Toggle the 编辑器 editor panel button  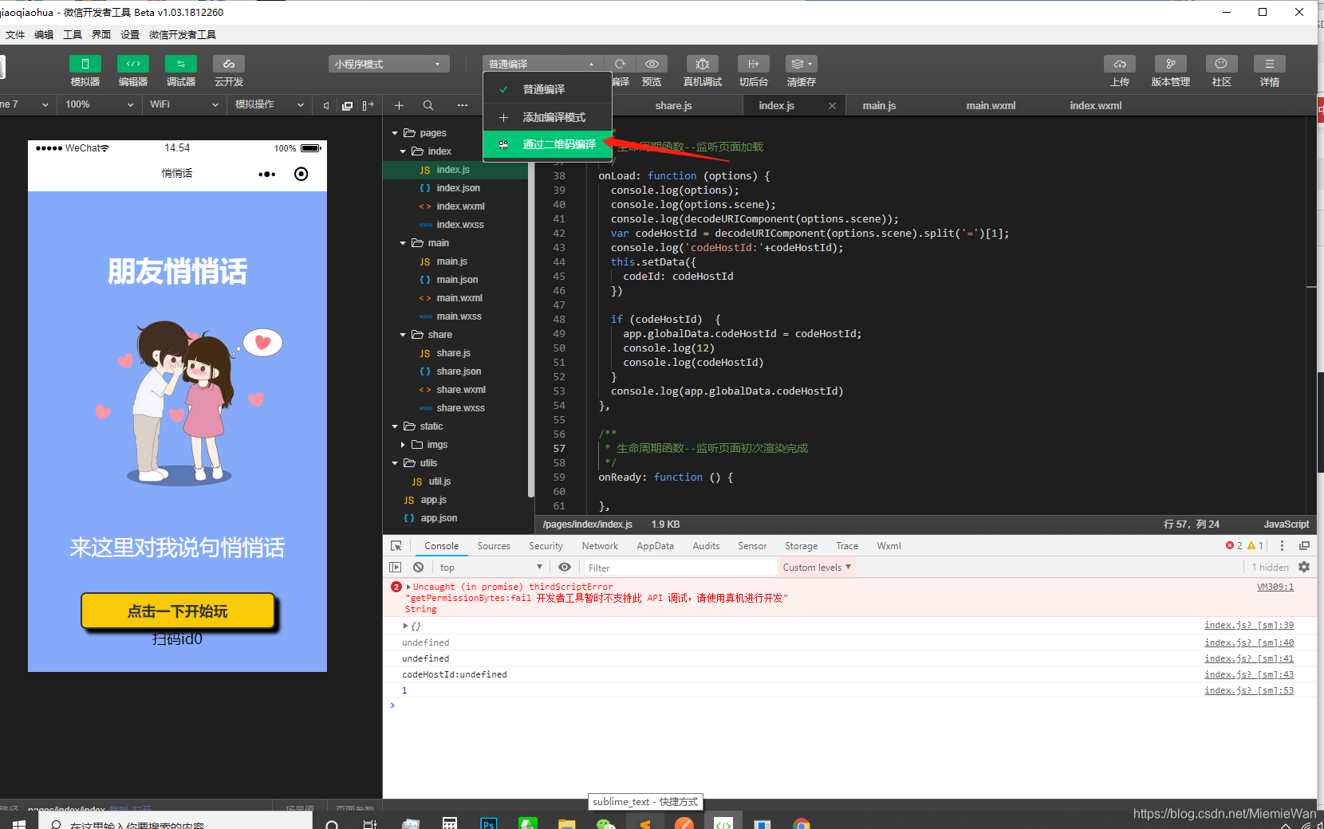coord(133,64)
